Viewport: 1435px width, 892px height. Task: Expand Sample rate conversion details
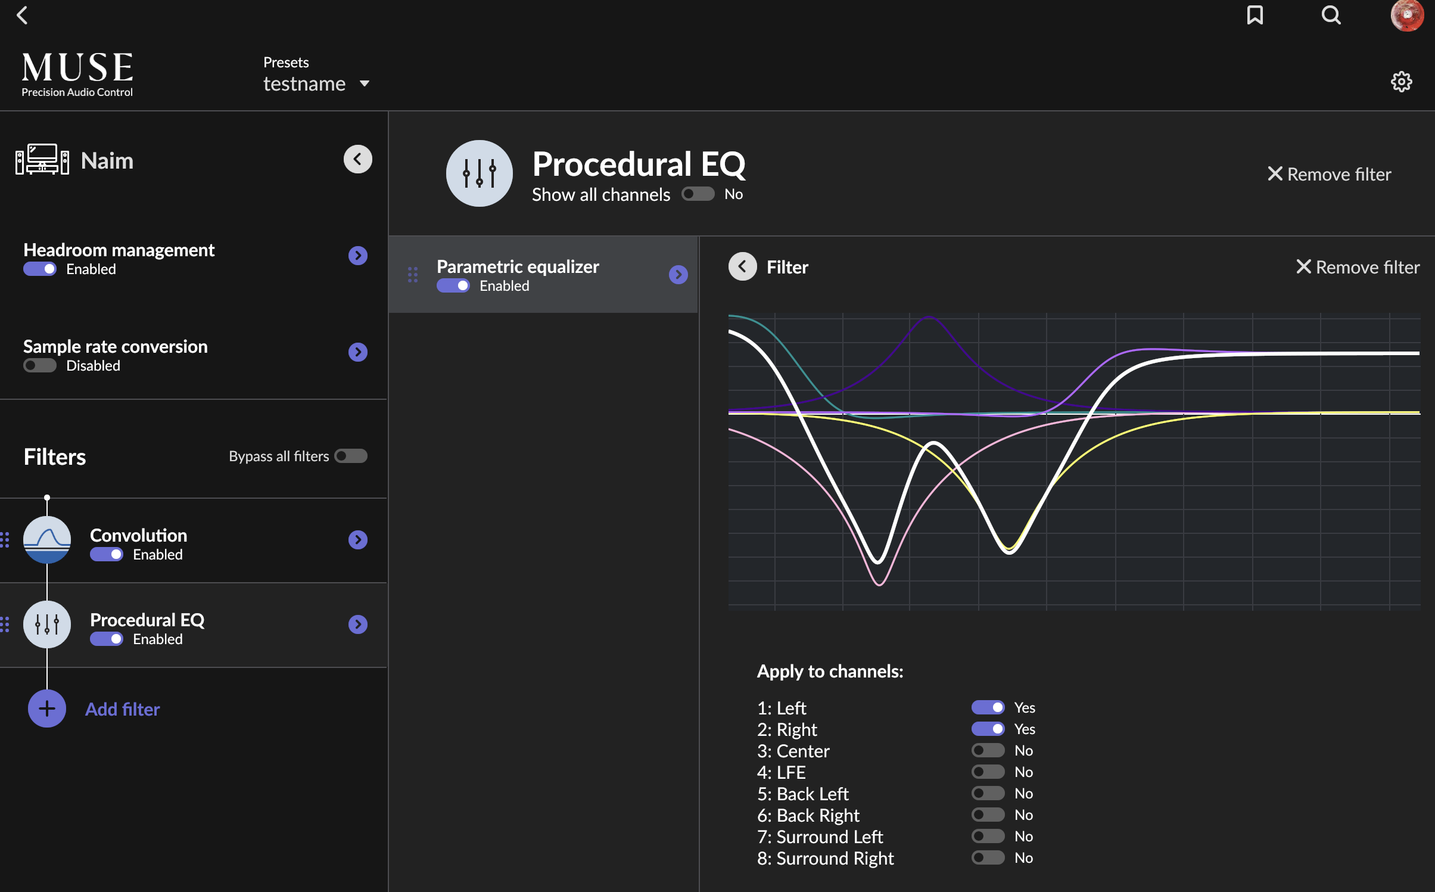[x=357, y=352]
